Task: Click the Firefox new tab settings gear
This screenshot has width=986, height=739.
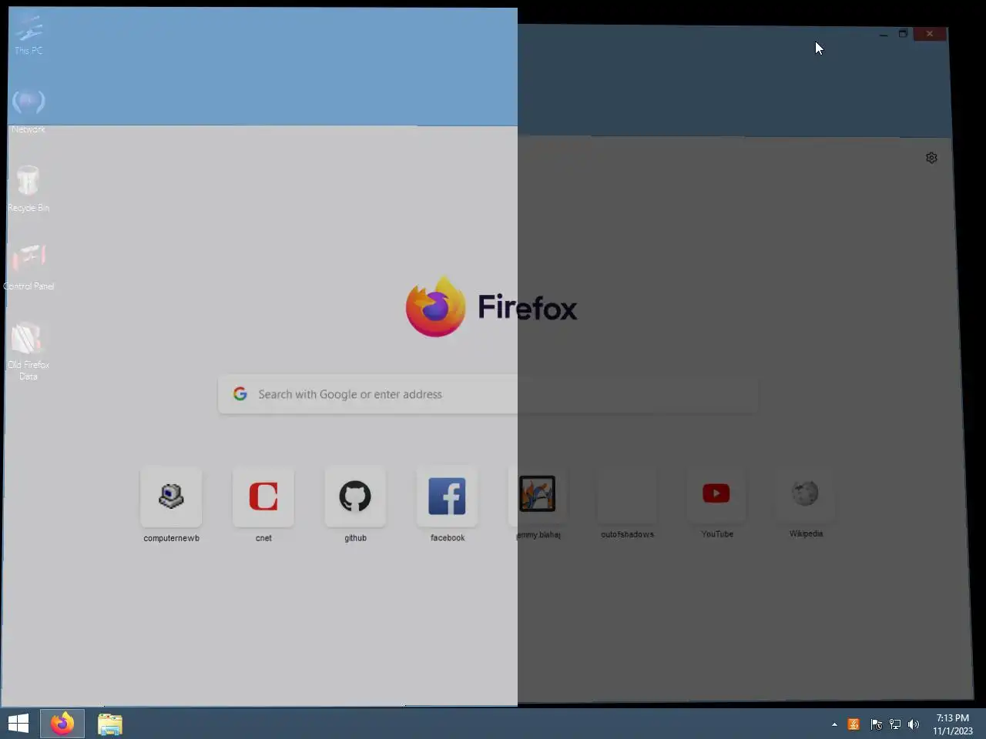Action: (931, 158)
